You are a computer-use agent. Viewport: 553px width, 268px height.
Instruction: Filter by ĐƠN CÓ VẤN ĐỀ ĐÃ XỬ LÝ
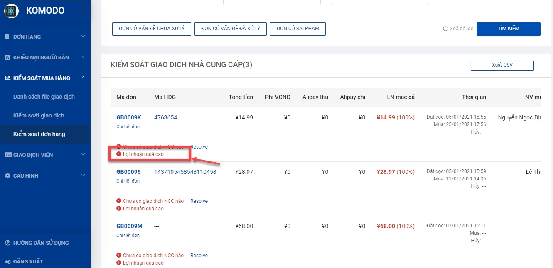coord(231,29)
